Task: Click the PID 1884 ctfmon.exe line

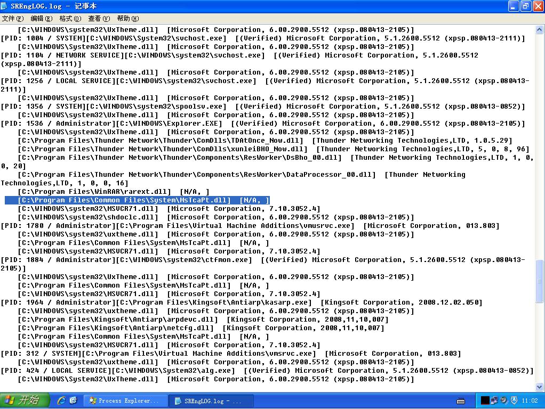Action: click(x=263, y=264)
